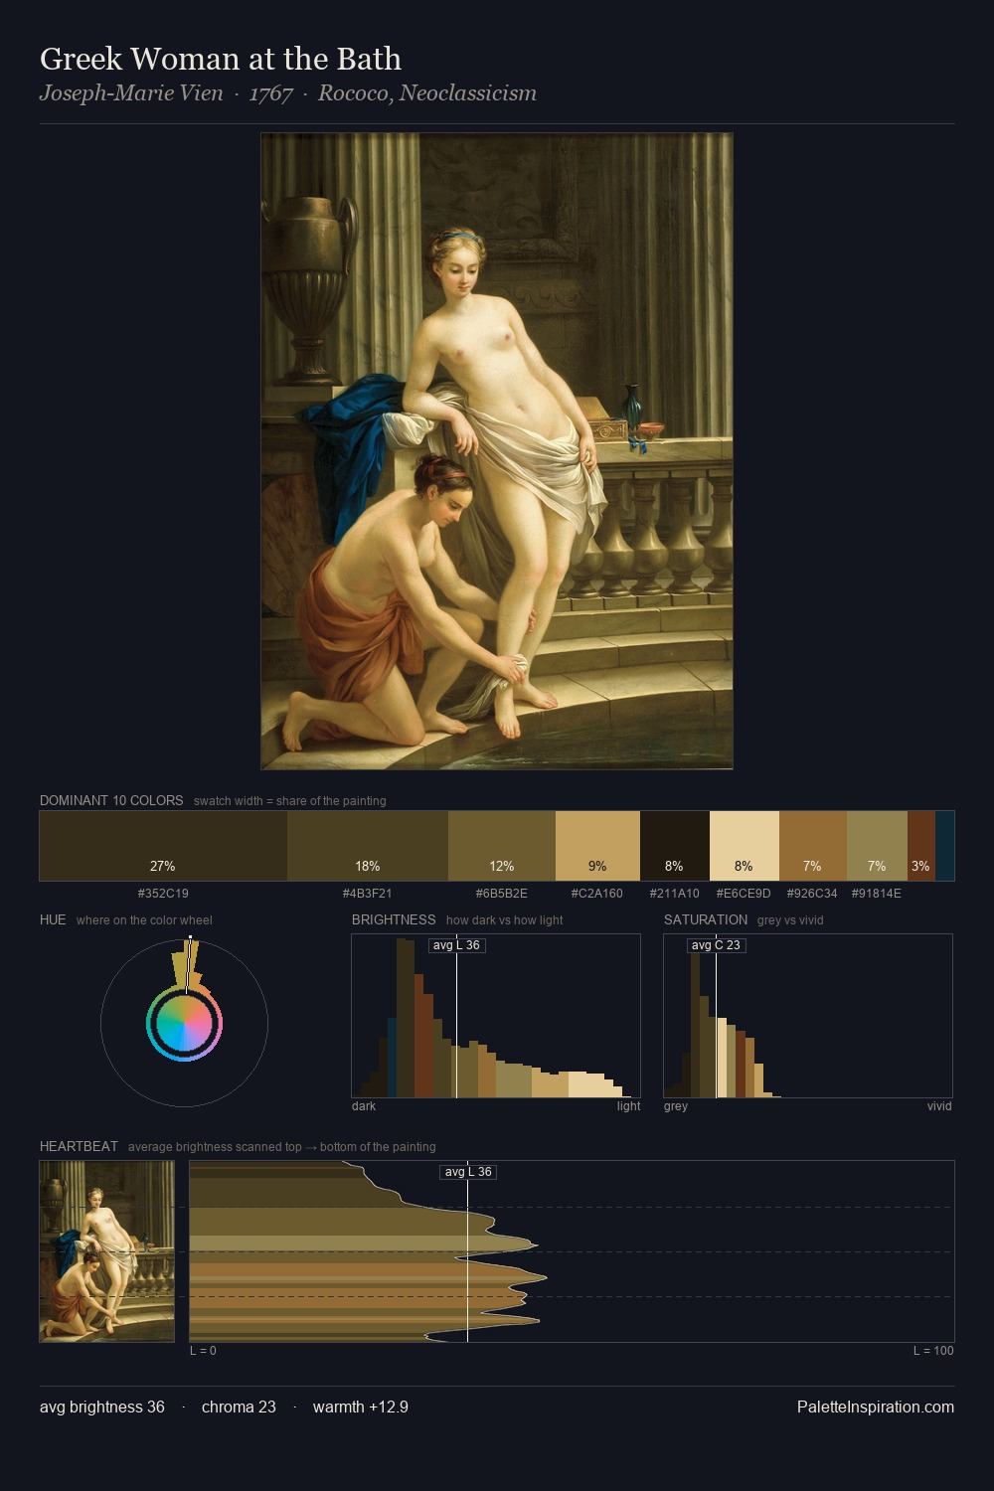Image resolution: width=994 pixels, height=1491 pixels.
Task: Click the 'SATURATION' section heading
Action: coord(706,919)
